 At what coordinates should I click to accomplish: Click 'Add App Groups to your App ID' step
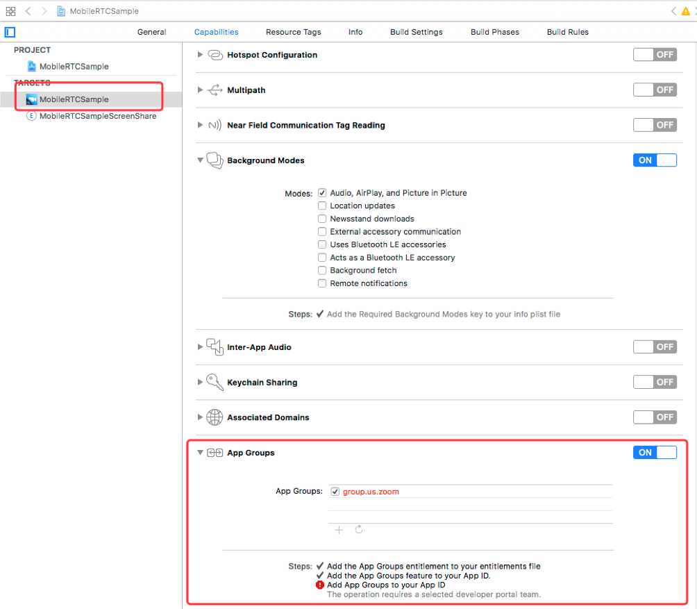coord(386,585)
